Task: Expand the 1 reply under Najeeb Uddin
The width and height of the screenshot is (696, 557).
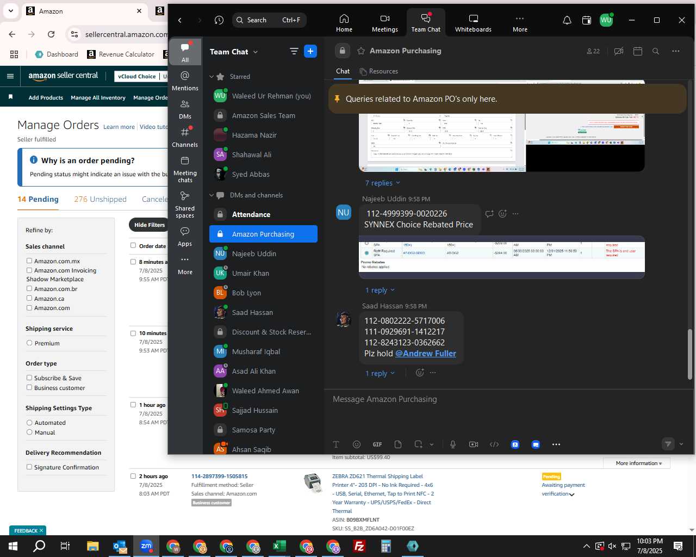Action: click(x=380, y=290)
